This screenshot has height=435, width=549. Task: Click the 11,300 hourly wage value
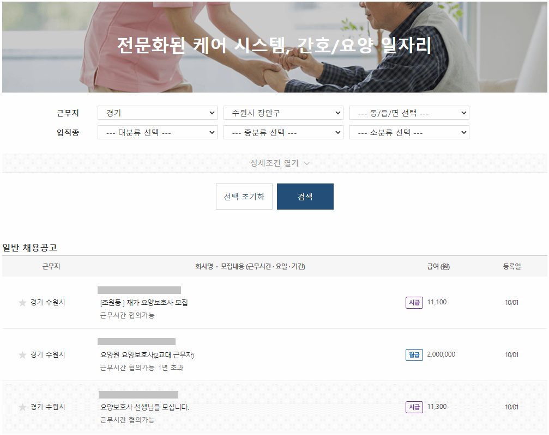click(x=437, y=407)
